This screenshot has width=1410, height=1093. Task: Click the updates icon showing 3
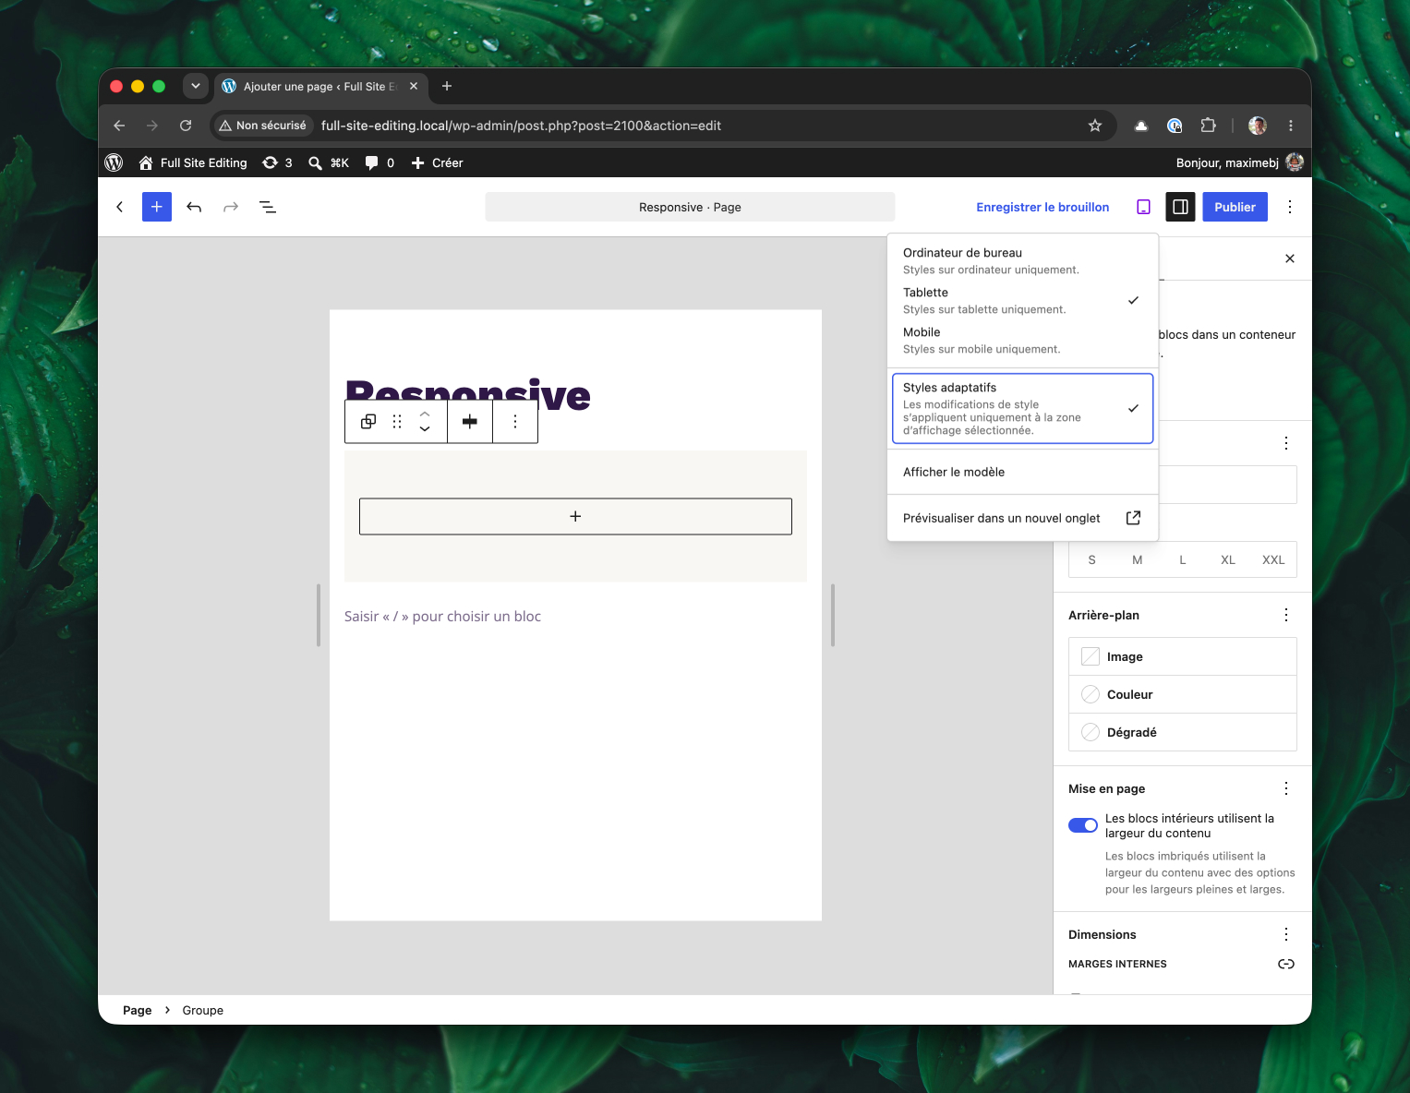277,162
